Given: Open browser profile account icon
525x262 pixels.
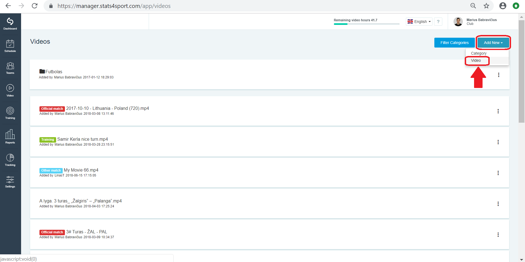Looking at the screenshot, I should (x=503, y=6).
